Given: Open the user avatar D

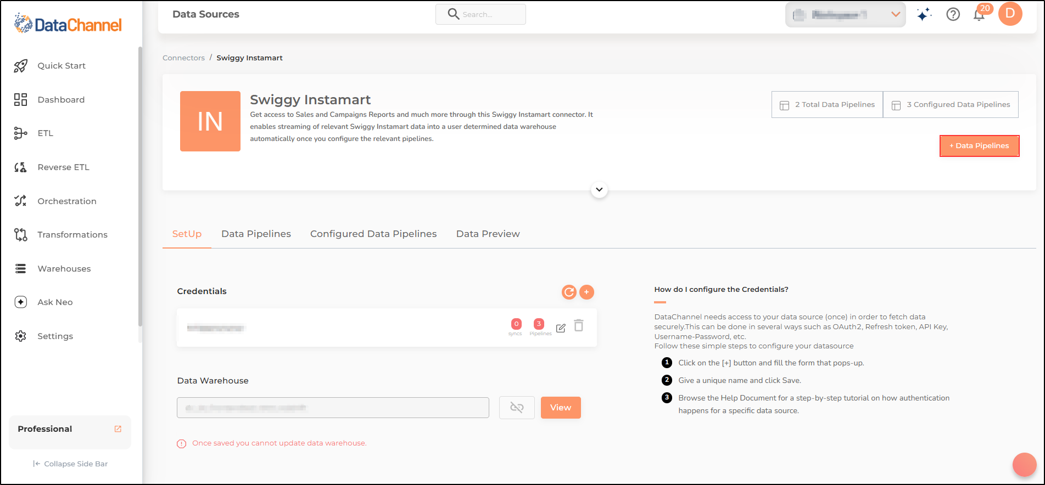Looking at the screenshot, I should click(x=1010, y=14).
